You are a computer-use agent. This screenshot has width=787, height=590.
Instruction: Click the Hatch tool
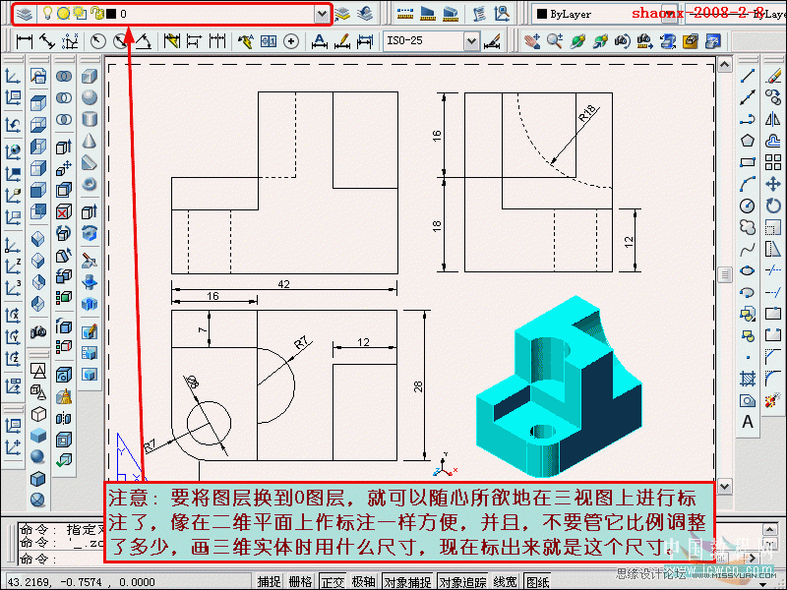748,379
